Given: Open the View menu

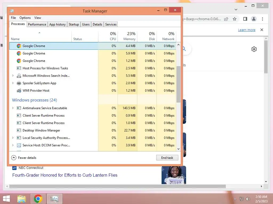Looking at the screenshot, I should pyautogui.click(x=38, y=18).
